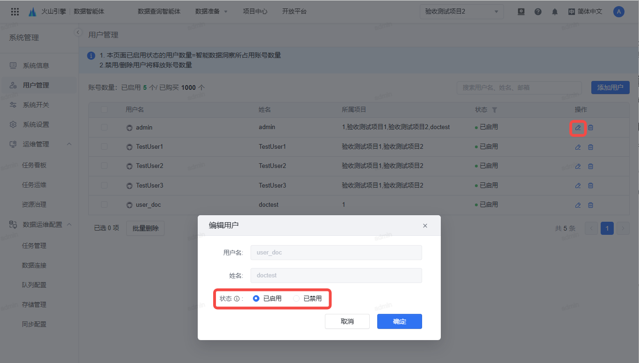Image resolution: width=639 pixels, height=363 pixels.
Task: Filter the 状态 column with funnel icon
Action: tap(495, 110)
